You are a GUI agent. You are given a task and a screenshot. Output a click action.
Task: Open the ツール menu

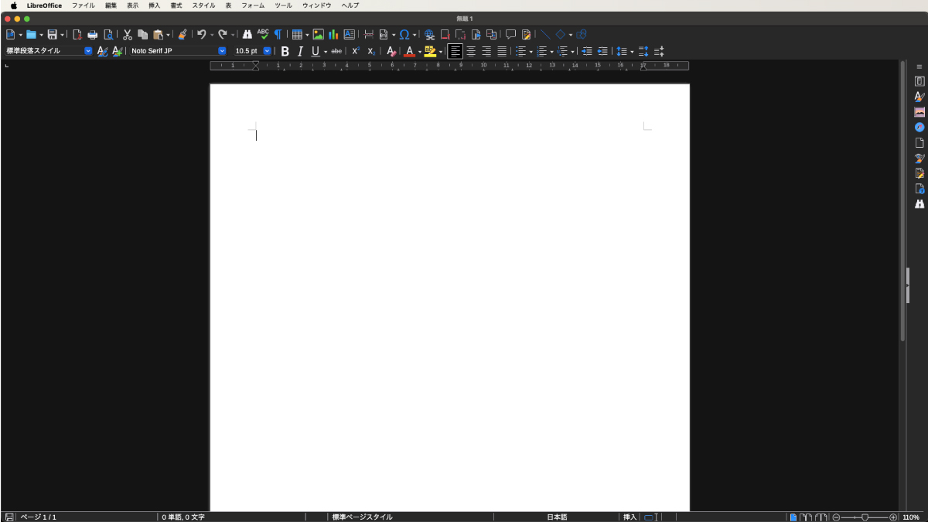click(283, 5)
